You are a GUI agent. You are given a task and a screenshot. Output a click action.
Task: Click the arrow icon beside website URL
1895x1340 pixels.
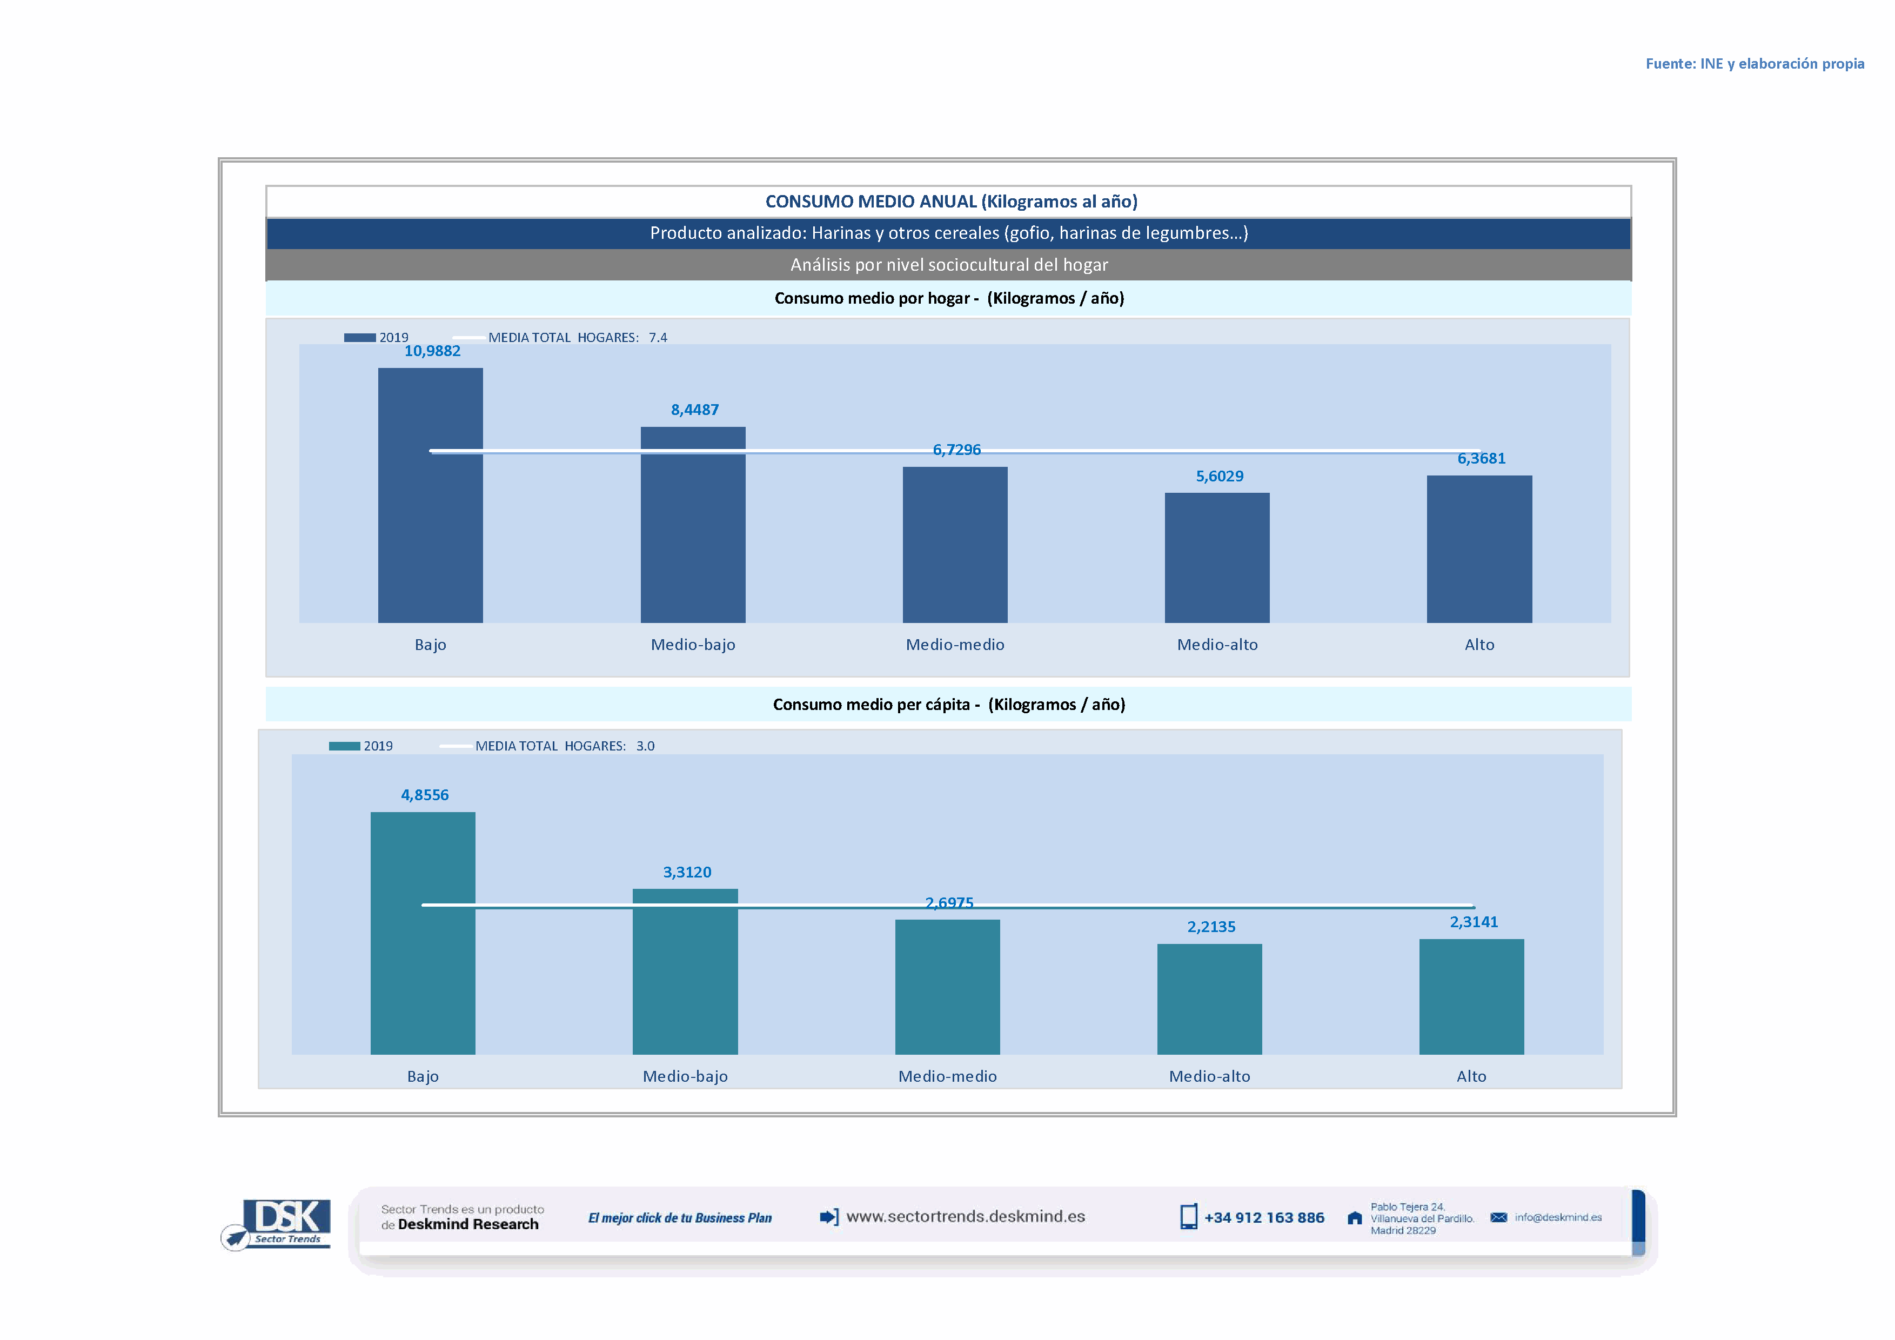click(x=829, y=1217)
